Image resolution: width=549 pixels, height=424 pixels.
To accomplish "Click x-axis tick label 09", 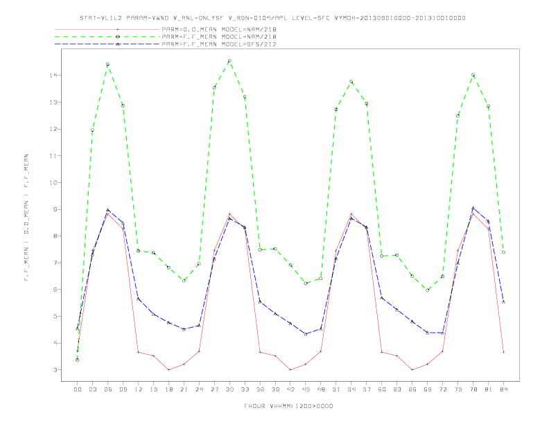I will (x=123, y=389).
